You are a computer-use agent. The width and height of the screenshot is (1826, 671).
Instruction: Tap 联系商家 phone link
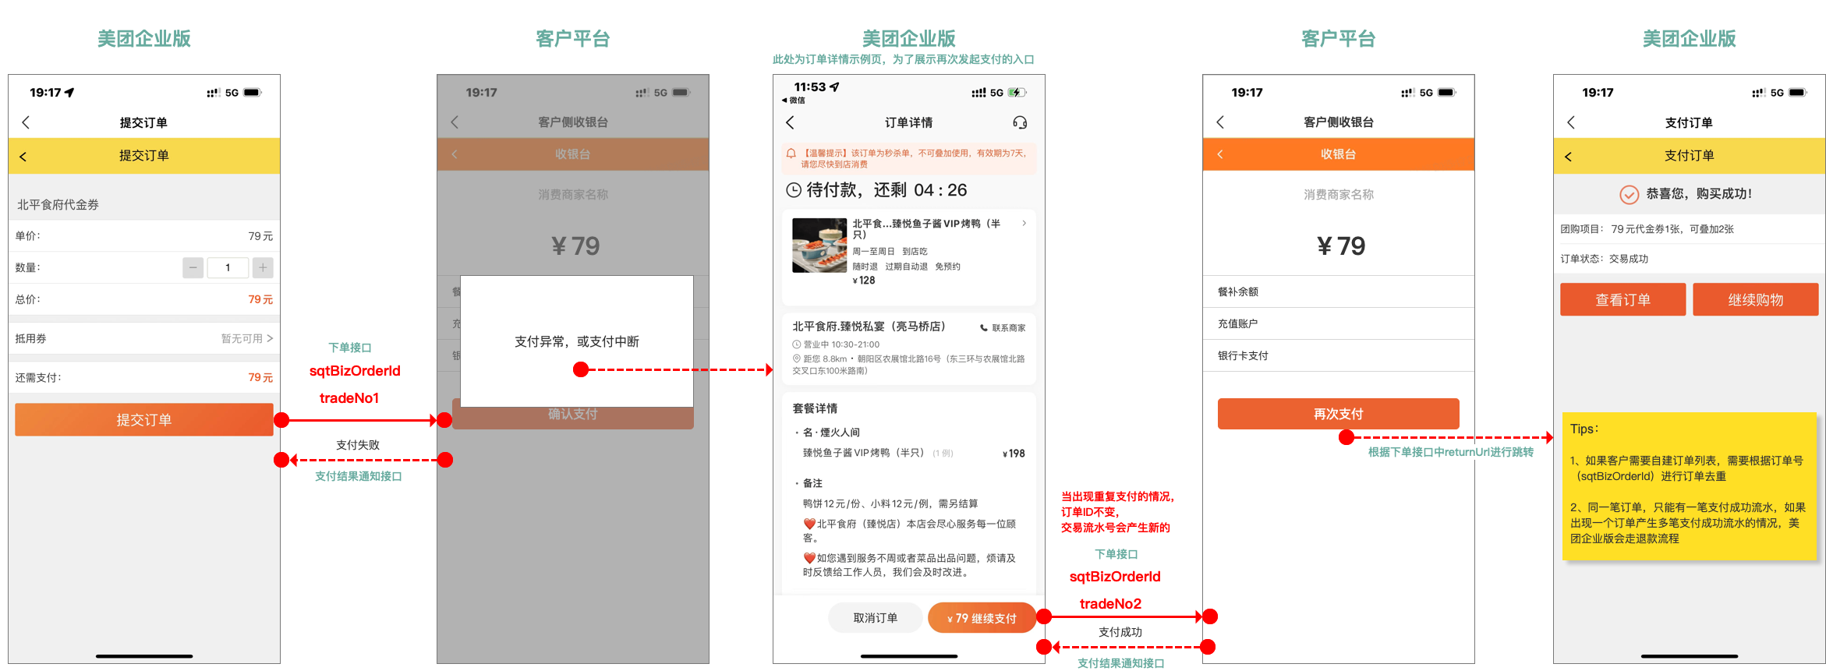point(1003,328)
